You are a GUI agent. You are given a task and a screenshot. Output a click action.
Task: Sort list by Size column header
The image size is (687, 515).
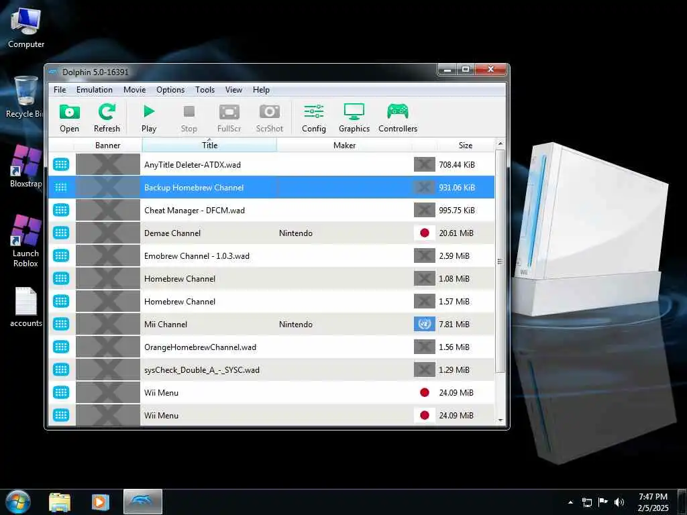466,145
